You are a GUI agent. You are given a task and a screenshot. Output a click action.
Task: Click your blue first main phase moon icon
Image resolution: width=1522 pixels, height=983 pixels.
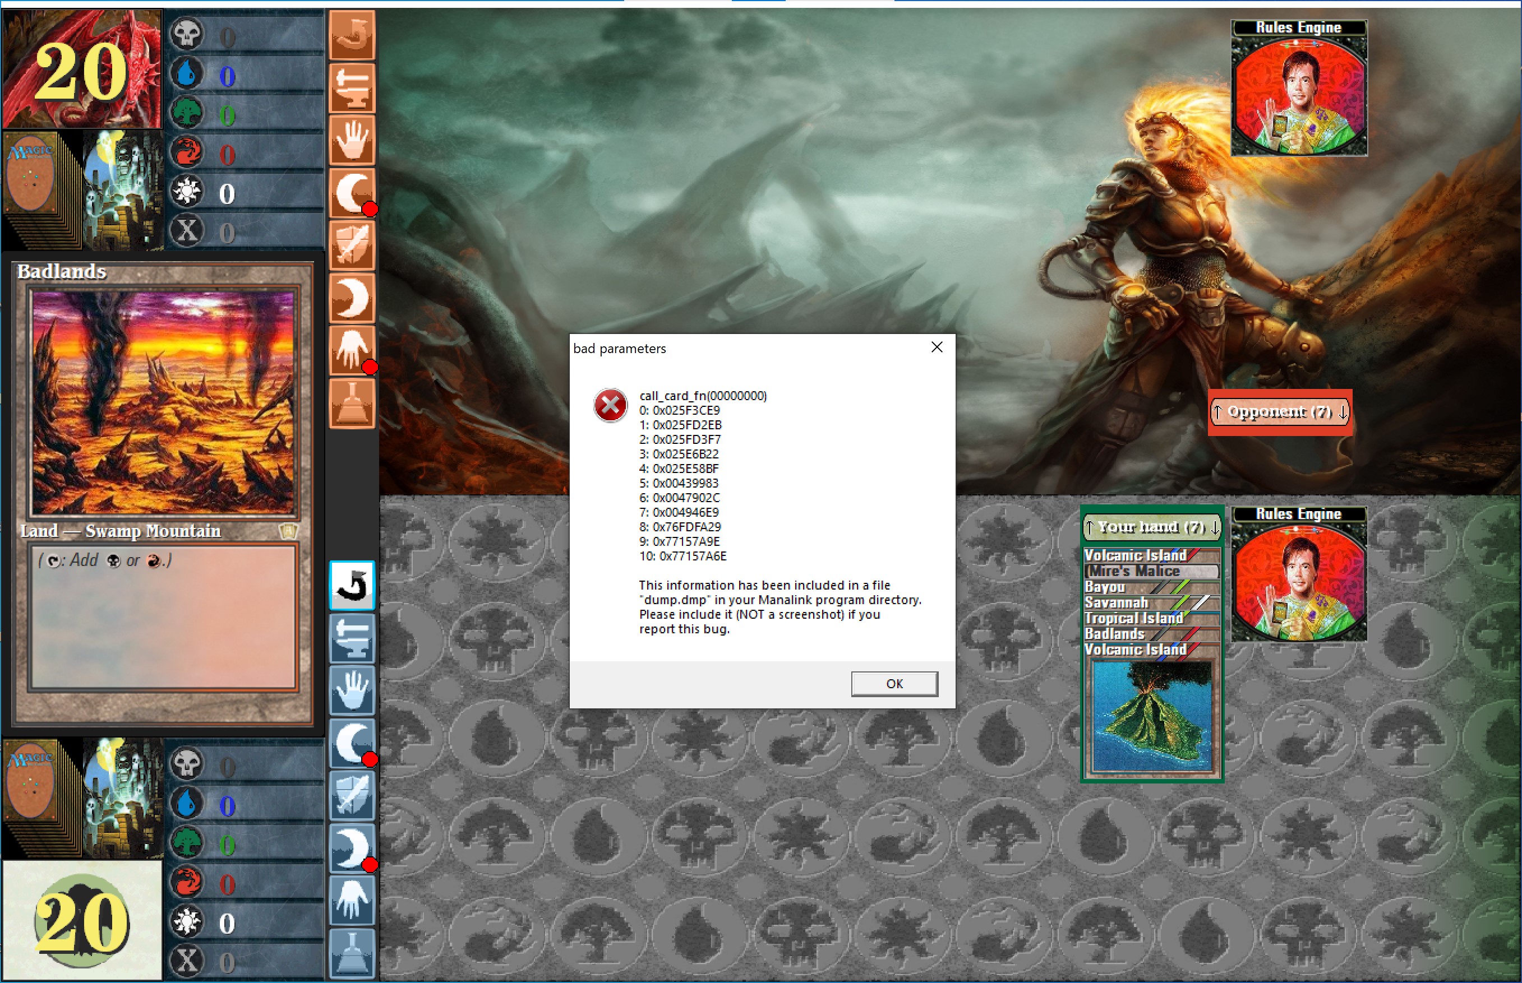click(x=352, y=743)
